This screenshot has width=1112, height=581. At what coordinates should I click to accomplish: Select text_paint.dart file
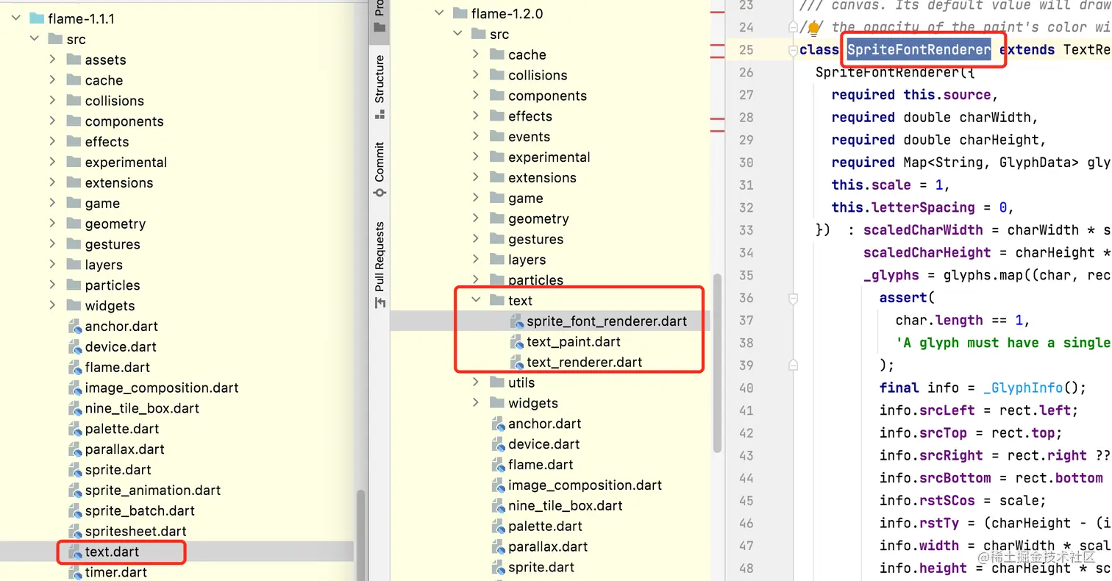[x=574, y=341]
